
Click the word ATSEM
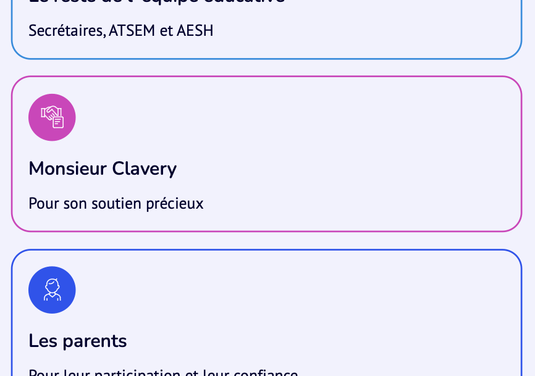pyautogui.click(x=132, y=31)
